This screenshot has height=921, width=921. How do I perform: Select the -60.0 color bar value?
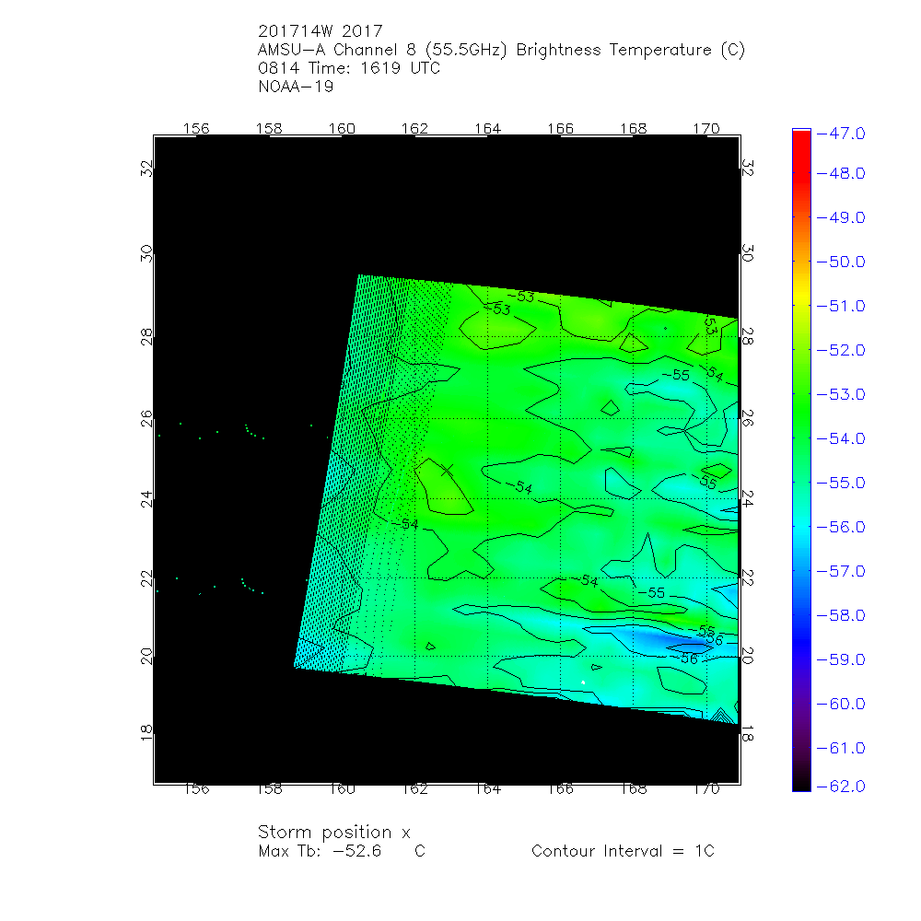(x=841, y=705)
